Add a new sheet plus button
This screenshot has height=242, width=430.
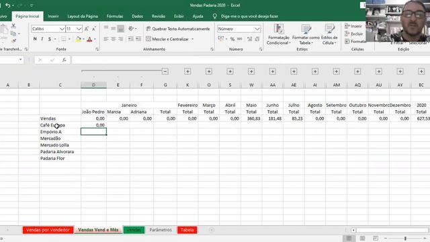[211, 230]
